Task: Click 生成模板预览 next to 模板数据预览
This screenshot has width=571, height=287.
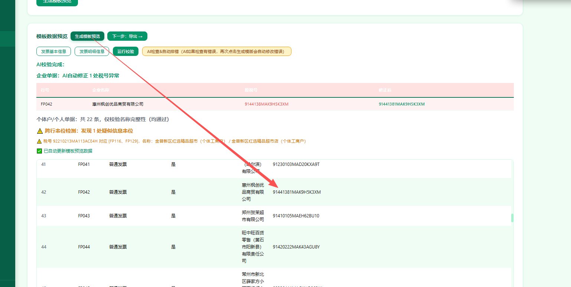Action: coord(87,36)
